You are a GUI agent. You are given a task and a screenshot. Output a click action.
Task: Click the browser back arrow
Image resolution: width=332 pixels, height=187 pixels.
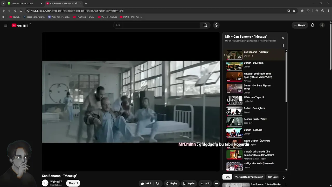coord(3,11)
